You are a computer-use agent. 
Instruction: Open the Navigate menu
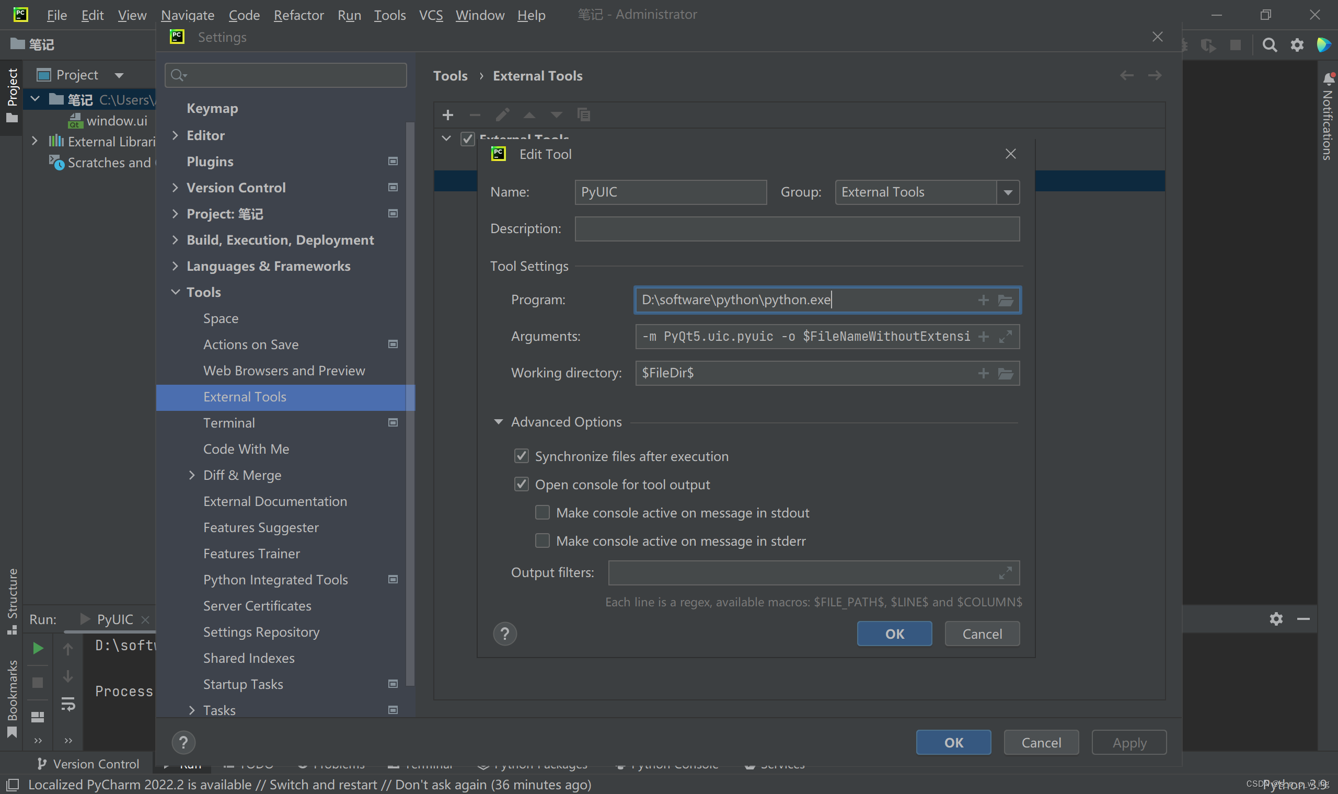click(188, 15)
